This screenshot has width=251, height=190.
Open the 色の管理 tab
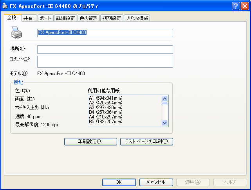88,18
